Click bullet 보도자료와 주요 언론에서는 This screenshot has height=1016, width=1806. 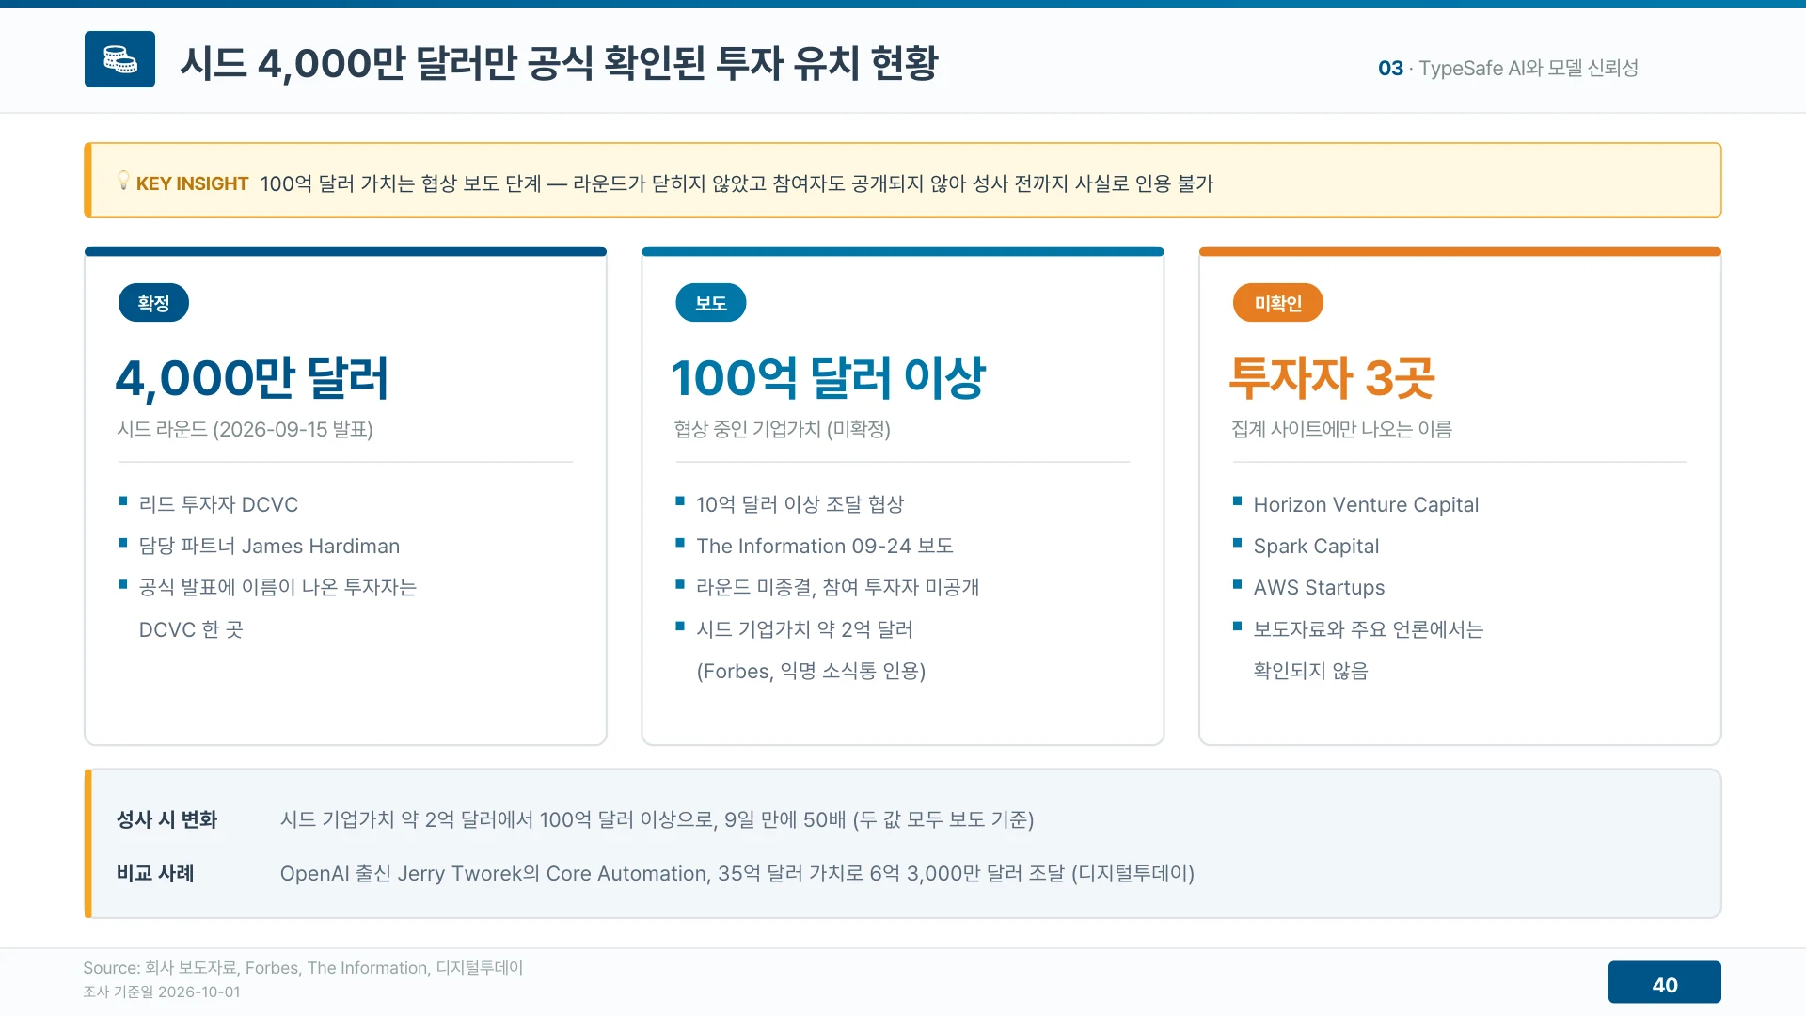pyautogui.click(x=1368, y=629)
